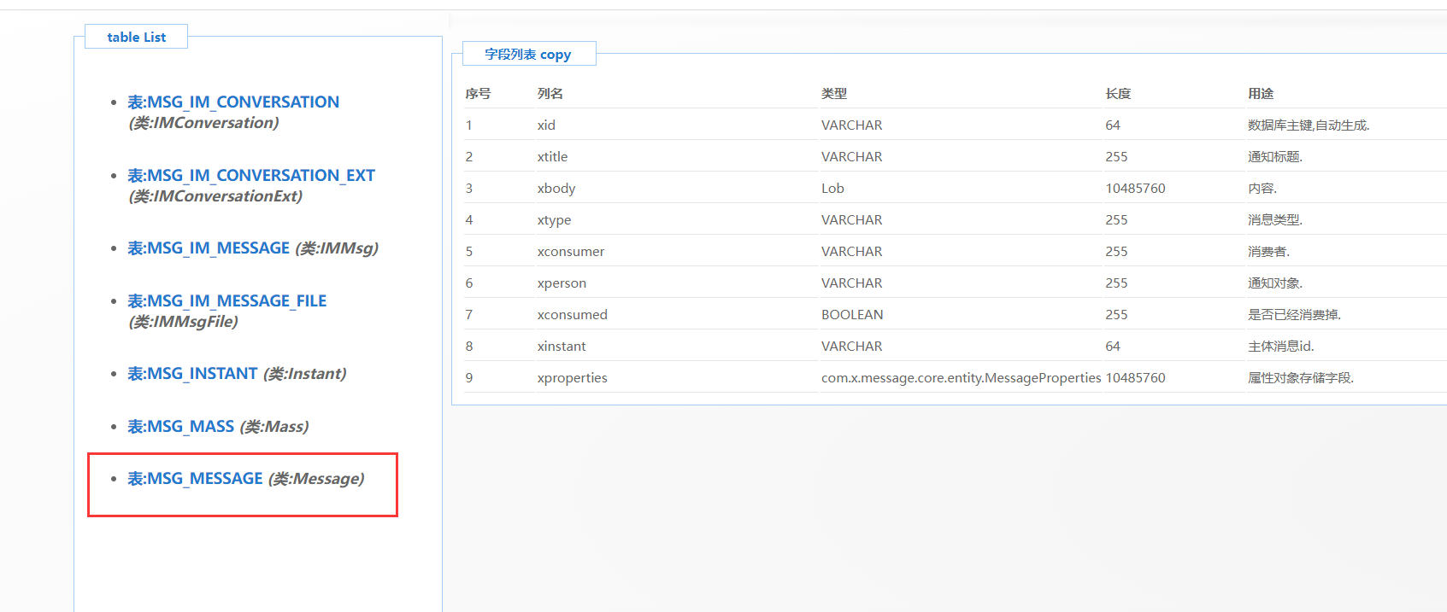Click the (类:IMMsgFile) class label
This screenshot has width=1447, height=612.
pos(184,322)
